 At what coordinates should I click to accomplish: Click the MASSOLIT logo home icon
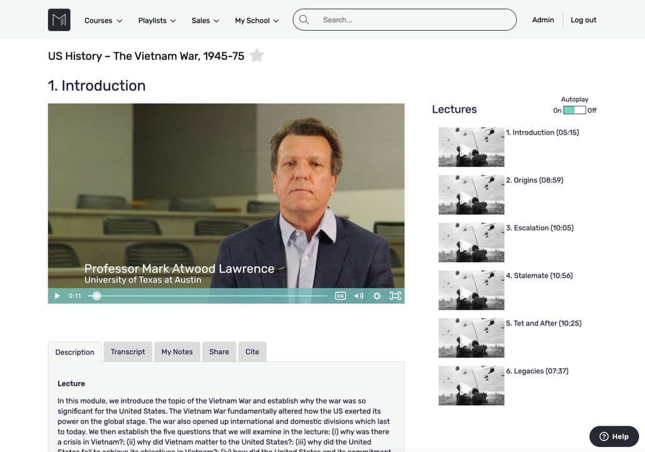pyautogui.click(x=59, y=20)
